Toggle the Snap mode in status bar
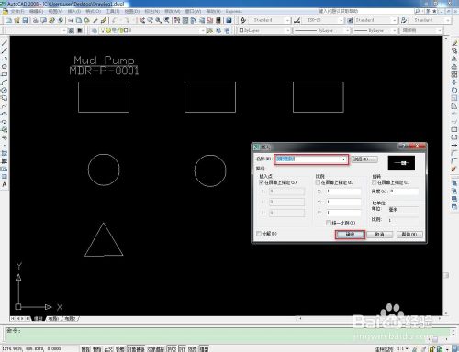Screen dimensions: 459x352 point(85,348)
